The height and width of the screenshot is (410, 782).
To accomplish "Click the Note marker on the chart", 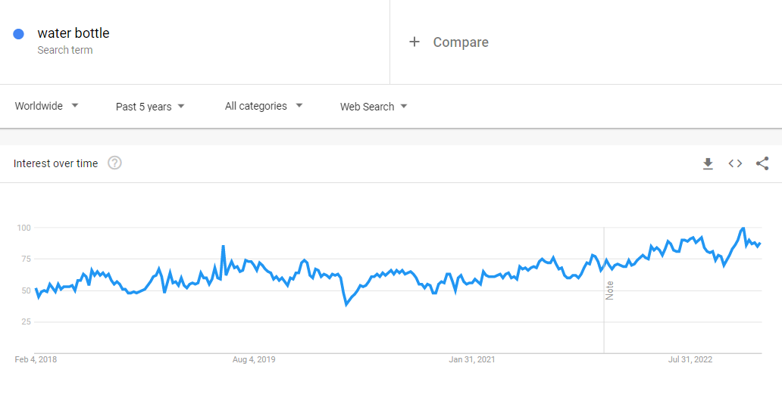I will [x=609, y=290].
